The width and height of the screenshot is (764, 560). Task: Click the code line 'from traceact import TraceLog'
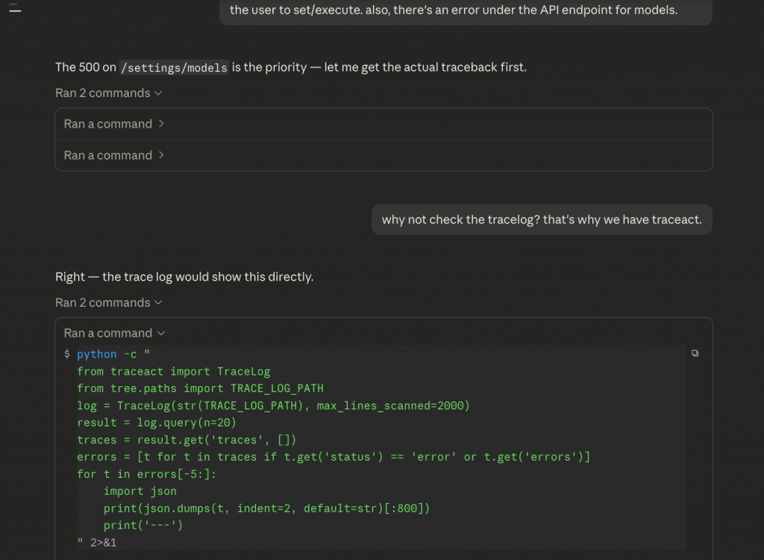coord(173,372)
